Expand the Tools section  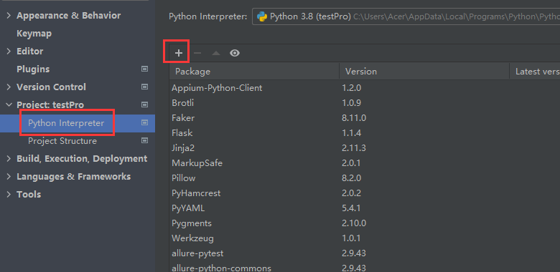(9, 195)
